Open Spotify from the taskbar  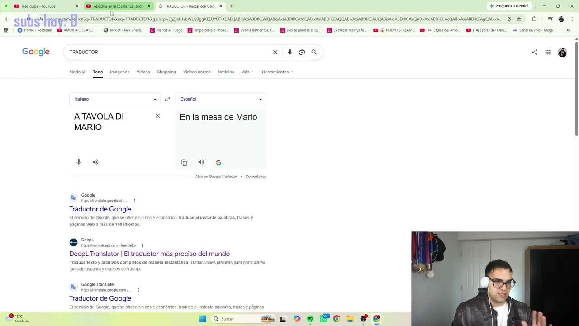point(310,319)
